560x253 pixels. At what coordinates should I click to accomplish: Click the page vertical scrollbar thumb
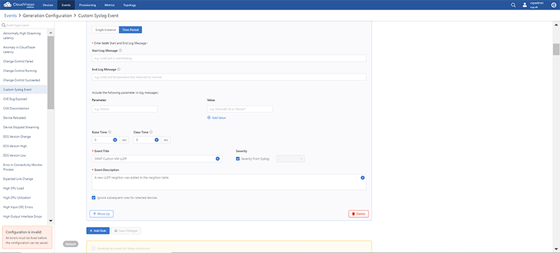coord(556,49)
